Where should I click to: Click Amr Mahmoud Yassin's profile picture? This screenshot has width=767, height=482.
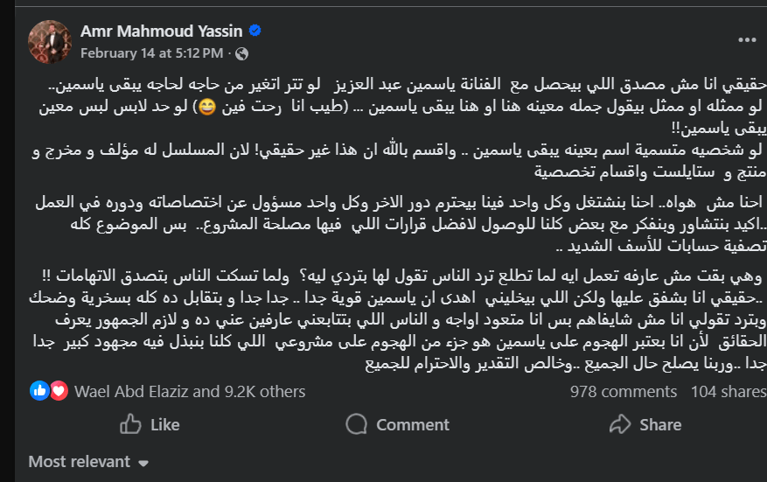(49, 41)
